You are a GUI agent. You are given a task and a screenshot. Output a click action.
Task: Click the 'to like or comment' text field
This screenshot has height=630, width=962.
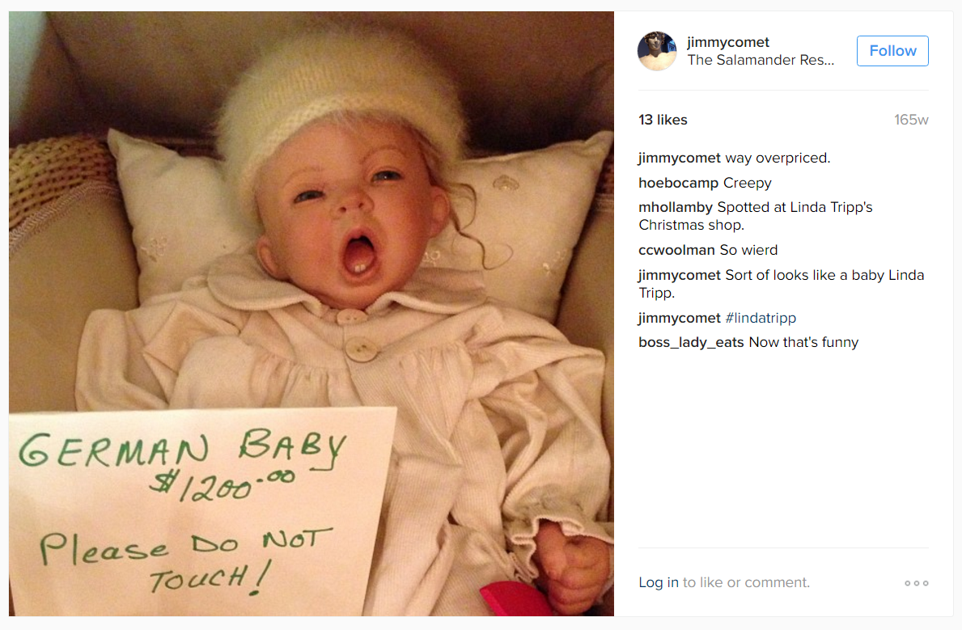point(746,582)
